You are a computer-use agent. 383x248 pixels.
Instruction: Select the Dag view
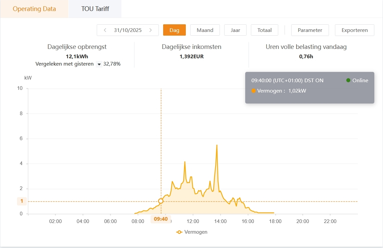tap(174, 30)
